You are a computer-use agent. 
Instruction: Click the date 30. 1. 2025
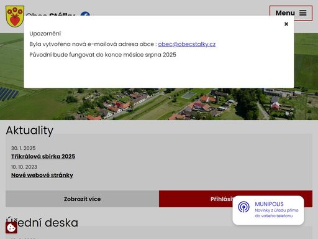point(24,148)
